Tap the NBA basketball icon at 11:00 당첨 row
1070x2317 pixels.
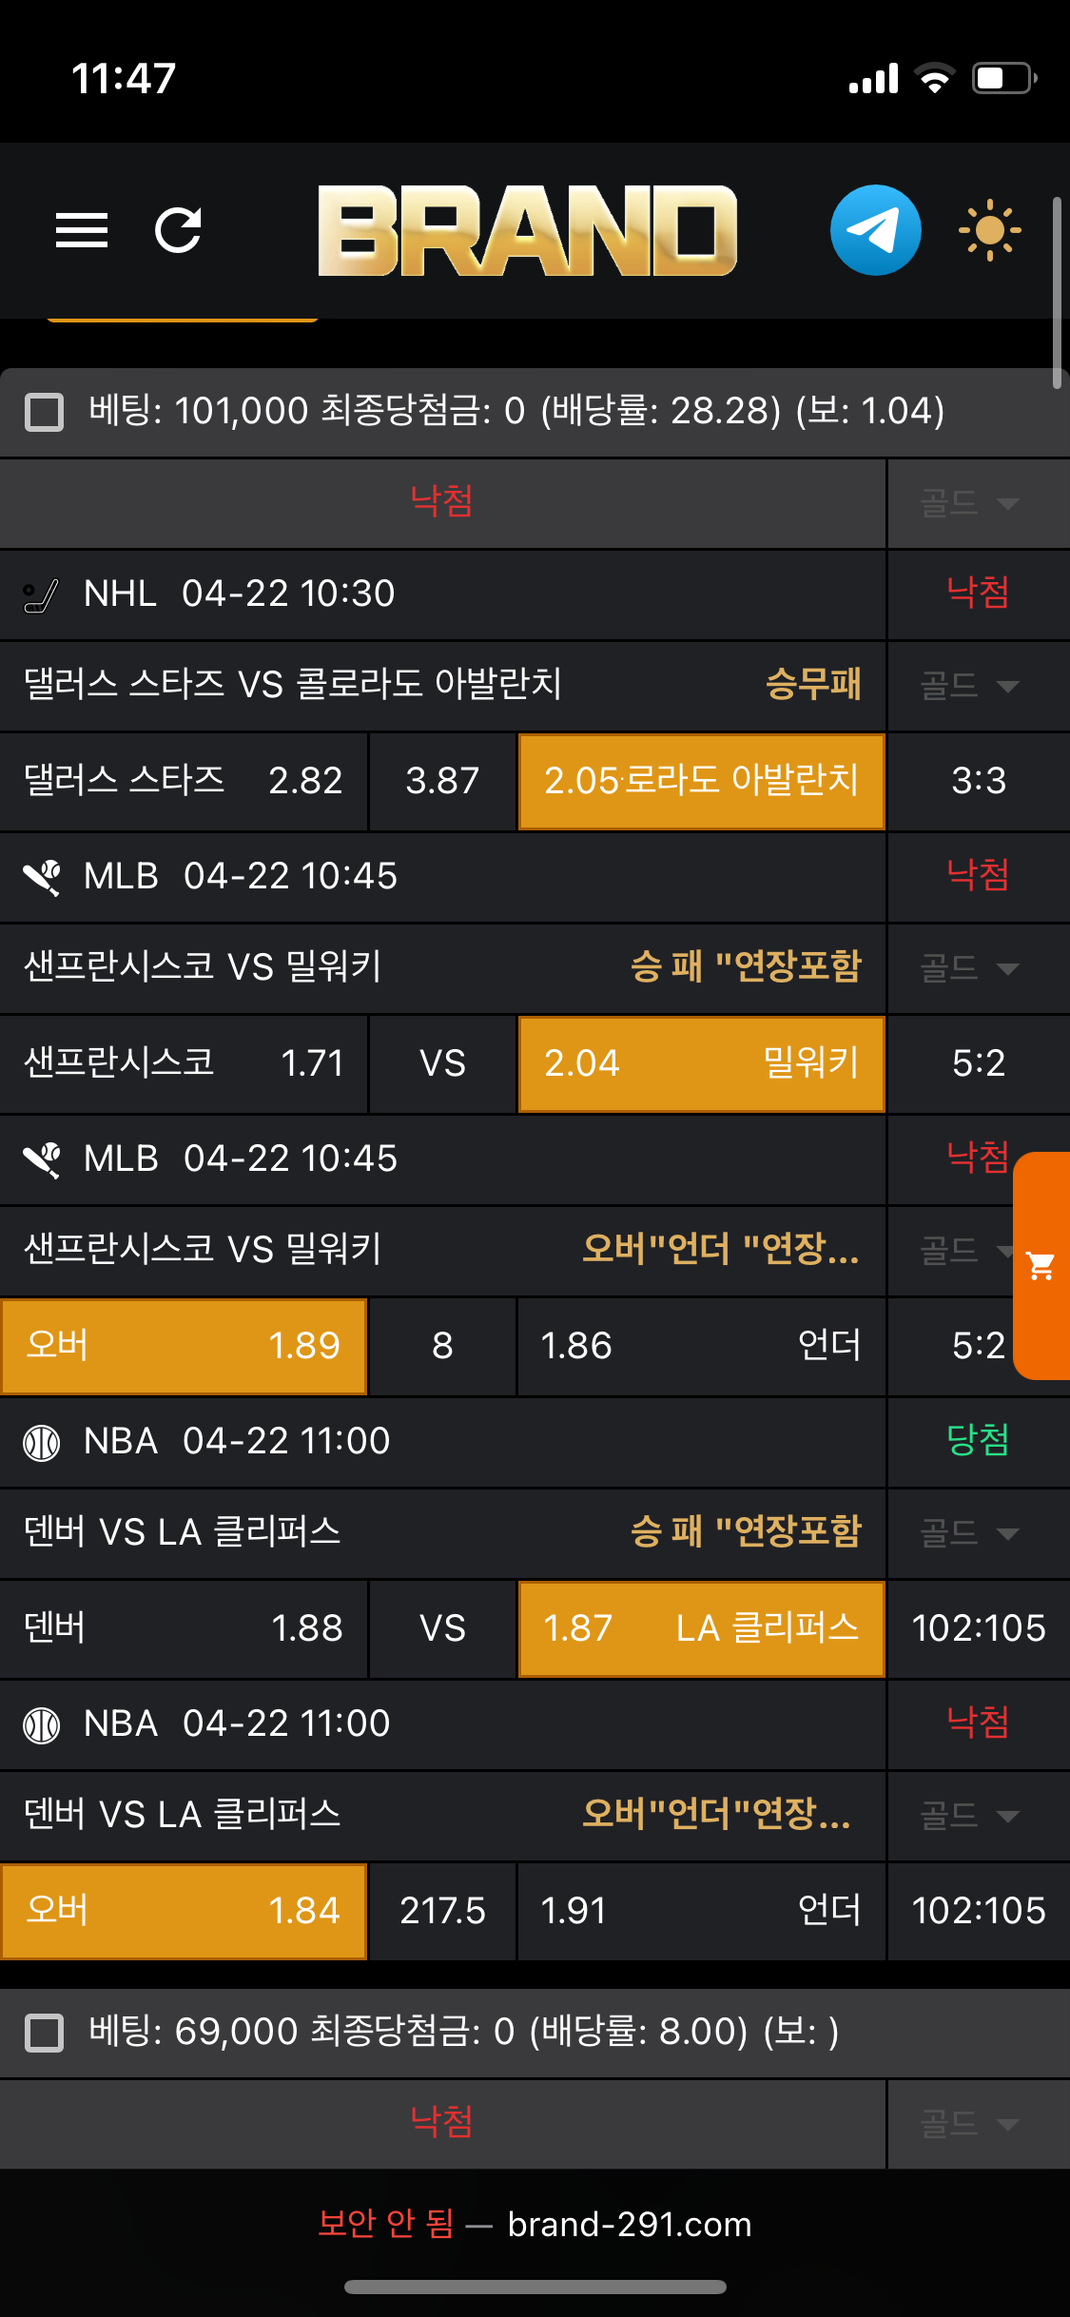(41, 1443)
